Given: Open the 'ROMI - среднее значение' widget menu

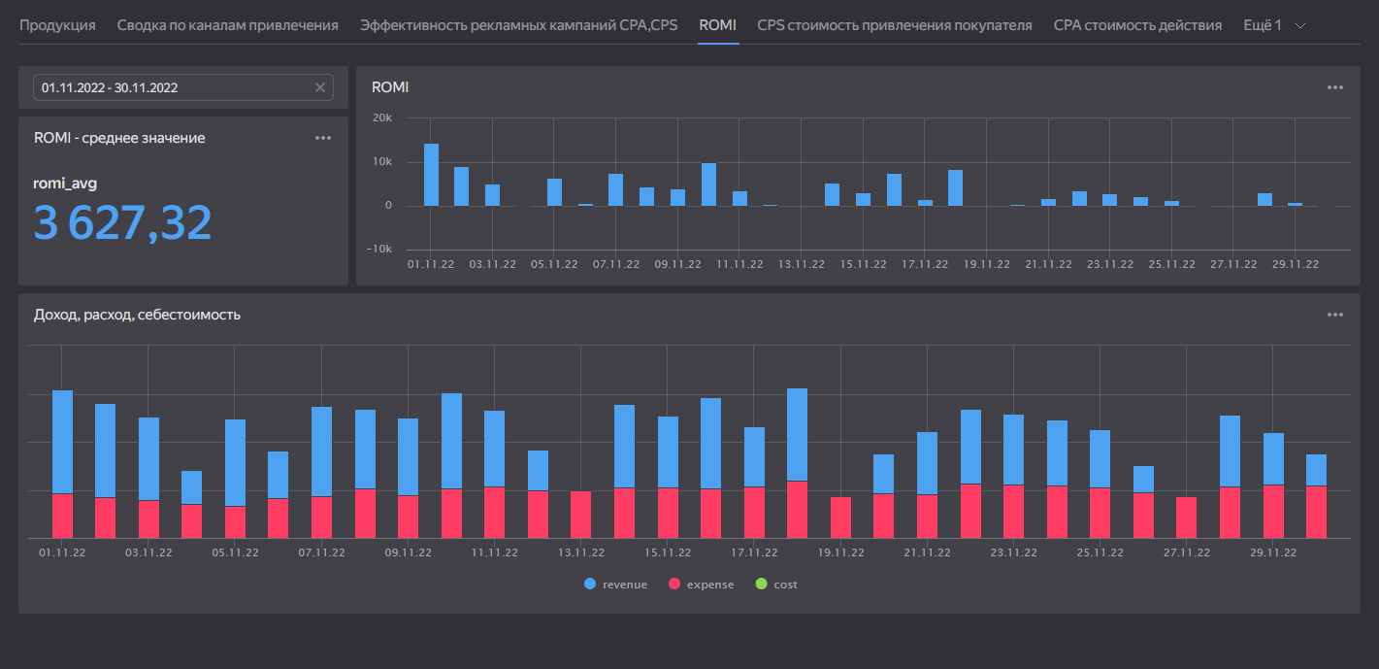Looking at the screenshot, I should pos(323,138).
